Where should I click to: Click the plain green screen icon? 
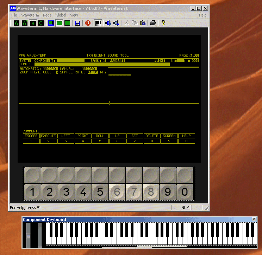point(67,23)
